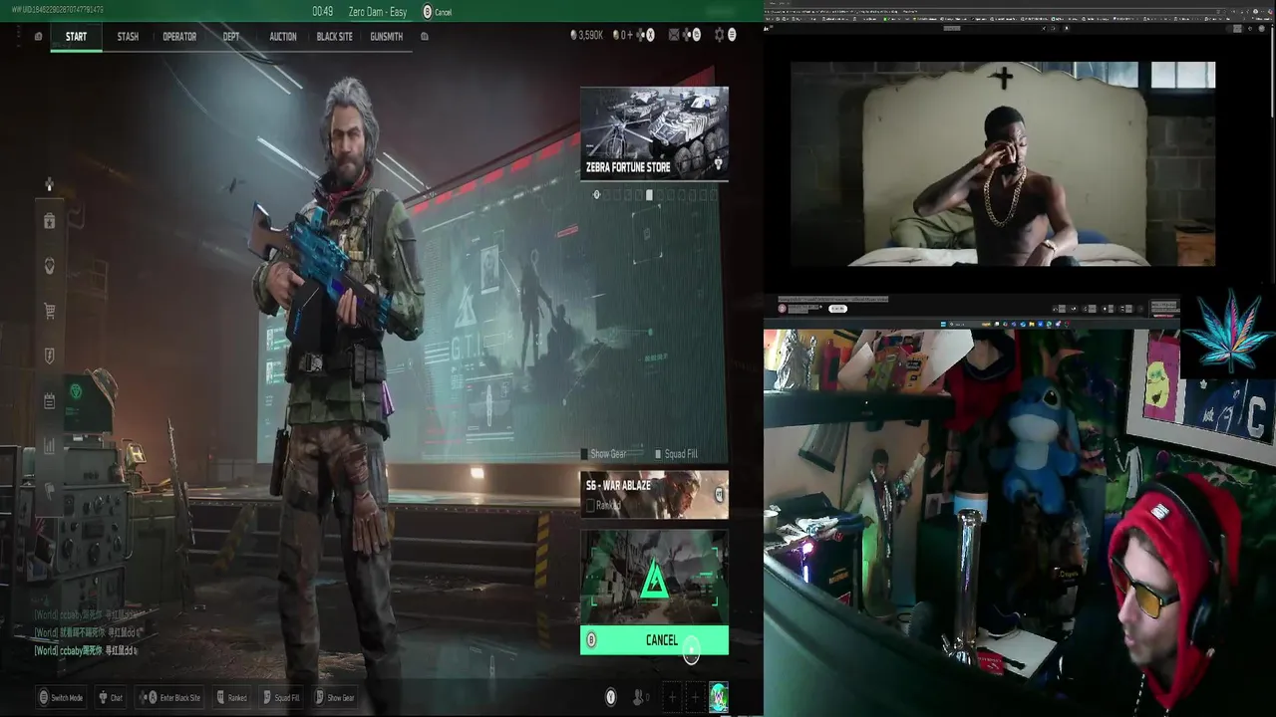
Task: Open Chat from bottom bar
Action: click(x=111, y=698)
